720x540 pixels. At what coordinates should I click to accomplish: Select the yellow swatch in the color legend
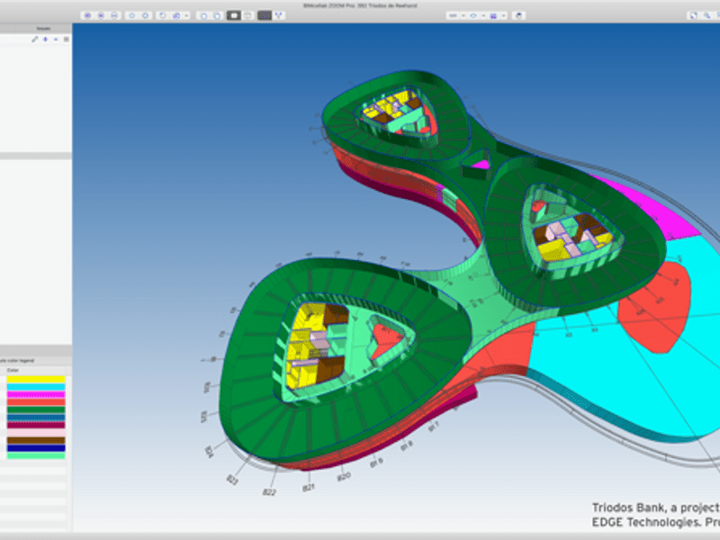[x=36, y=380]
